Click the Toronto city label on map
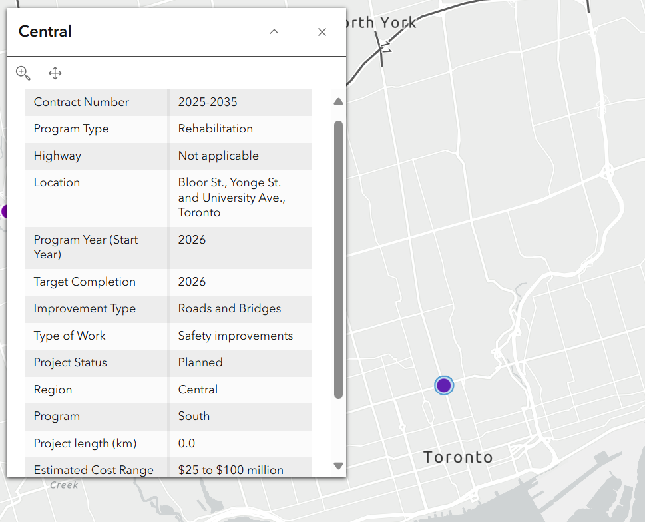Screen dimensions: 645x522 (x=458, y=457)
